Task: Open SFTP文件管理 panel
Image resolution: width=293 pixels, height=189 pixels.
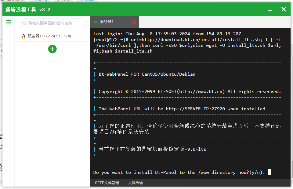Action: tap(107, 183)
